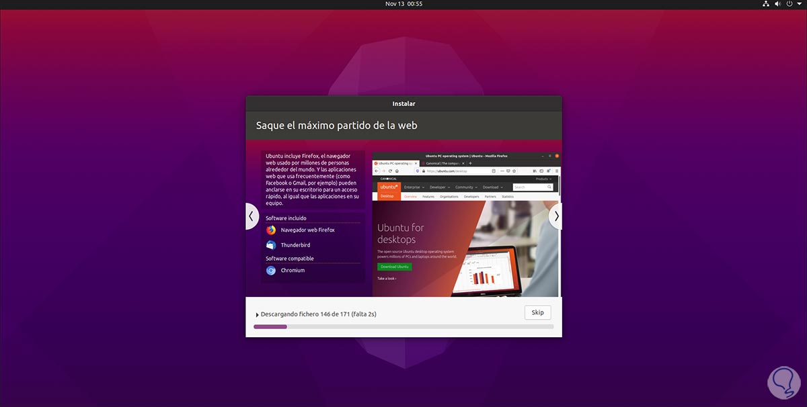Open system menu dropdown arrow in top bar
The image size is (807, 407).
(799, 4)
